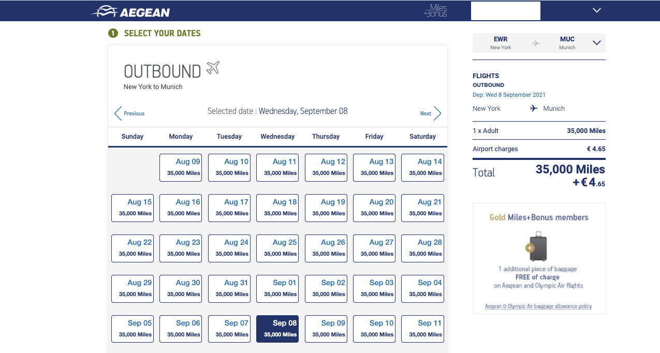Open the redacted account name menu

(505, 11)
